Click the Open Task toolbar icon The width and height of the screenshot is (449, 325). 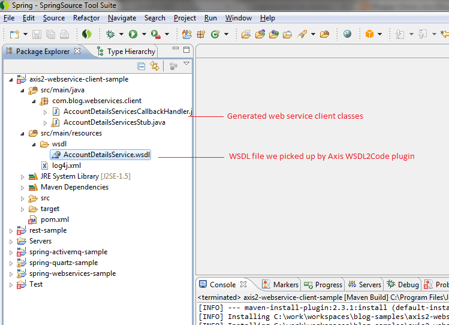pyautogui.click(x=288, y=34)
